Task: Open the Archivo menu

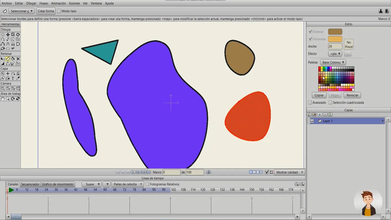Action: pyautogui.click(x=7, y=3)
